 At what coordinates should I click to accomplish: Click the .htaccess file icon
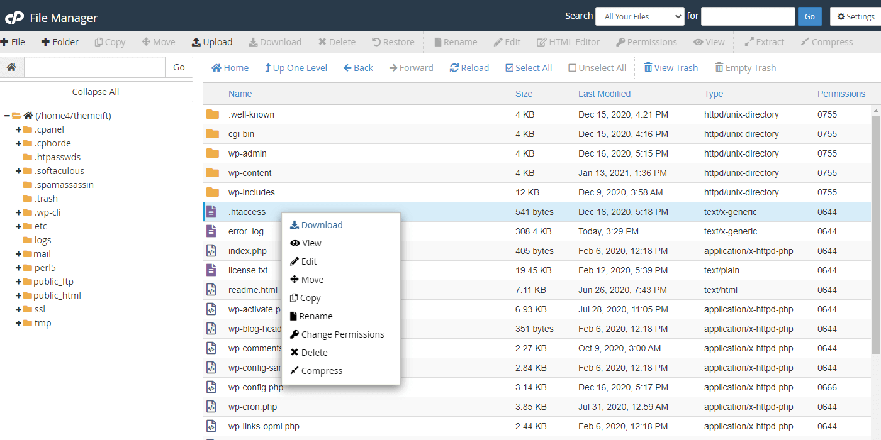[211, 212]
